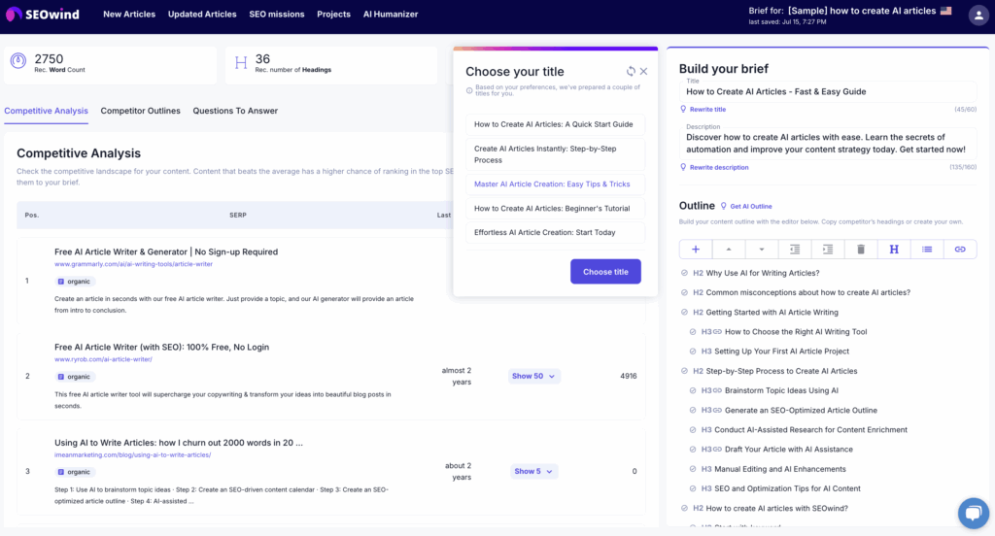Open ryrob.com ai-article-writer URL
The height and width of the screenshot is (536, 995).
pyautogui.click(x=103, y=359)
